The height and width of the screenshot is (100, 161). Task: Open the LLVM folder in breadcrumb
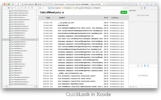[75, 8]
